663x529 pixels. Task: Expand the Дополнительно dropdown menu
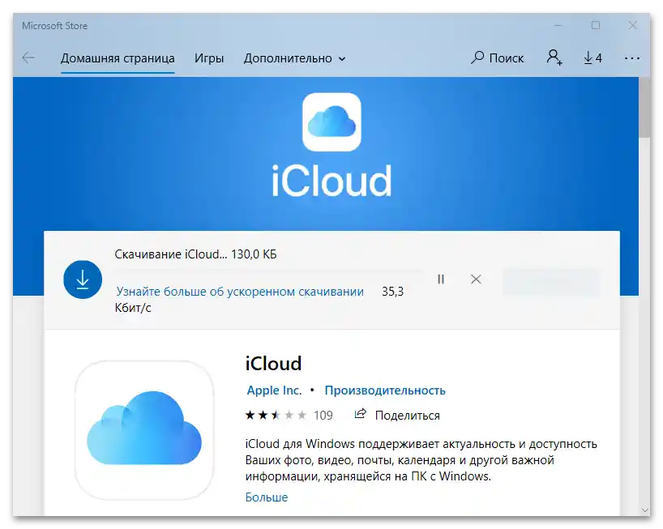tap(294, 58)
